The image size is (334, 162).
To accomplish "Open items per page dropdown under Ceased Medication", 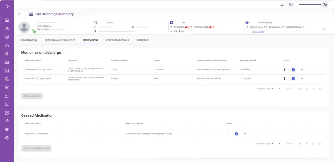I will tap(276, 144).
